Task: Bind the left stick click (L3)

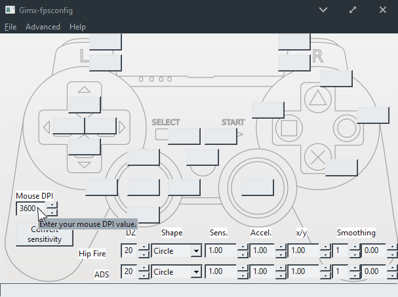Action: 144,188
